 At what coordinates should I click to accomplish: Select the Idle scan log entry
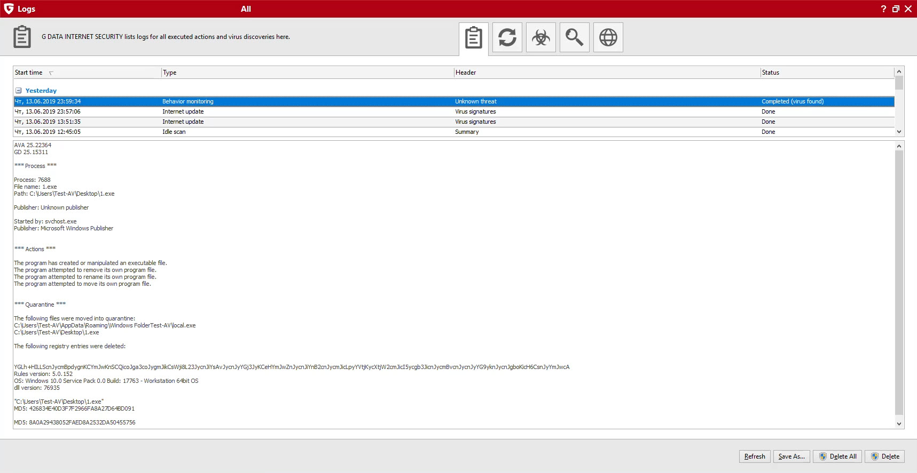[454, 132]
